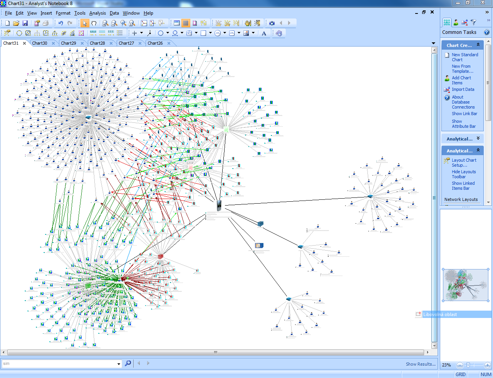The height and width of the screenshot is (378, 493).
Task: Switch to the Chart27 tab
Action: click(126, 43)
